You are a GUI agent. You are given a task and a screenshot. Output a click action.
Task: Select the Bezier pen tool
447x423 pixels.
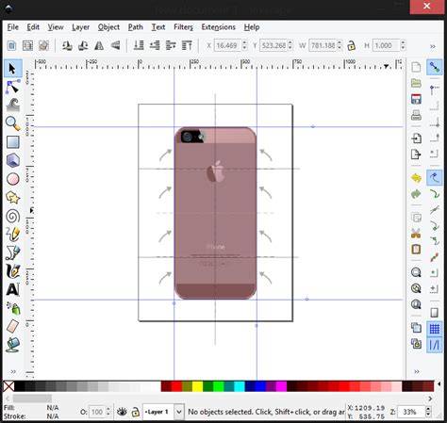[x=12, y=252]
